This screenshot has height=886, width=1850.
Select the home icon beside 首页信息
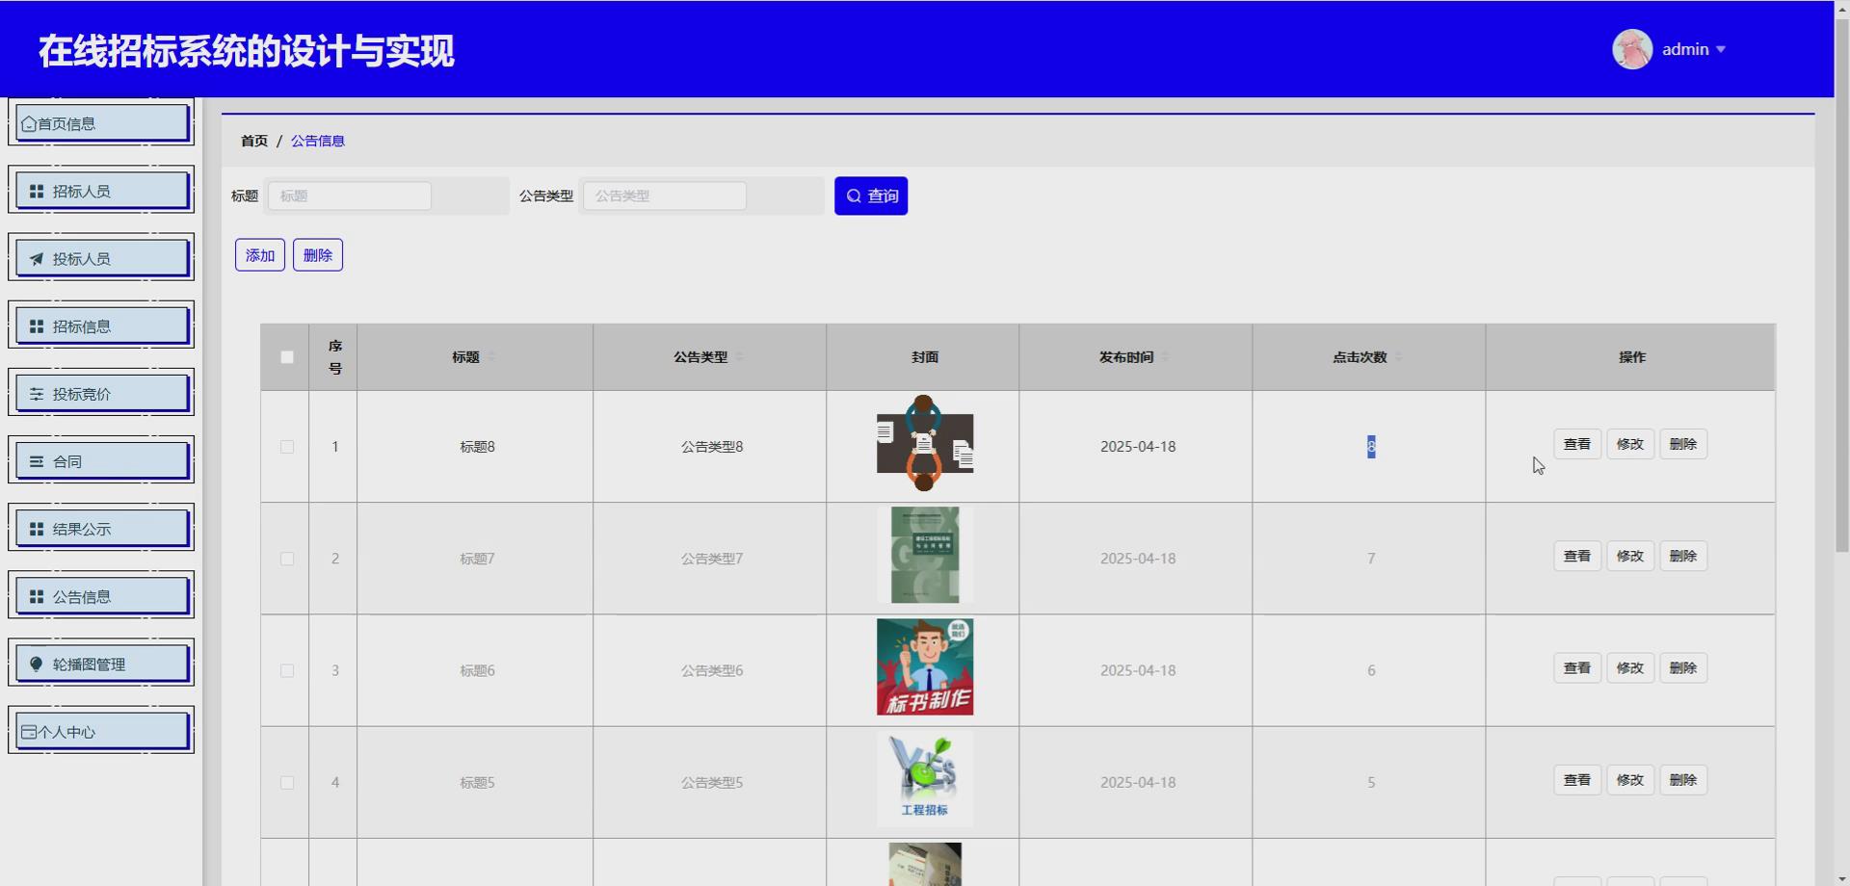29,122
